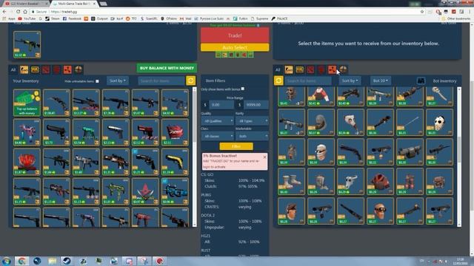Click Top up balance with money card

click(x=27, y=103)
